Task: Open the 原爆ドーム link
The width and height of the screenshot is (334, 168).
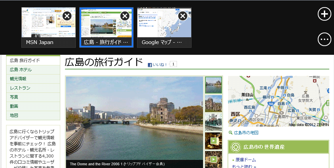Action: 246,160
